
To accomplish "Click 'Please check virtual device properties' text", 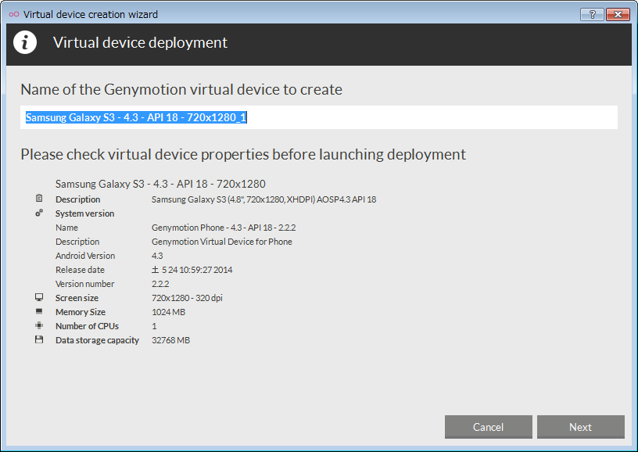I will [x=243, y=155].
